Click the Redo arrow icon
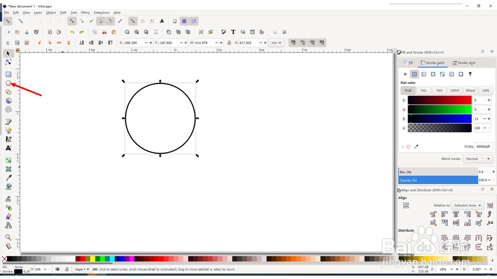Viewport: 497px width, 279px height. pyautogui.click(x=82, y=32)
